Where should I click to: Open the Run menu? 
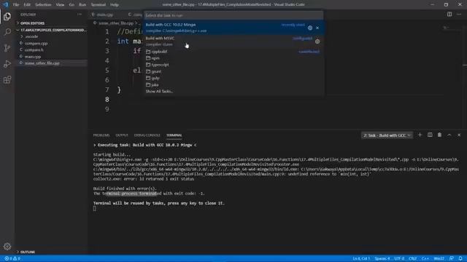click(x=82, y=4)
